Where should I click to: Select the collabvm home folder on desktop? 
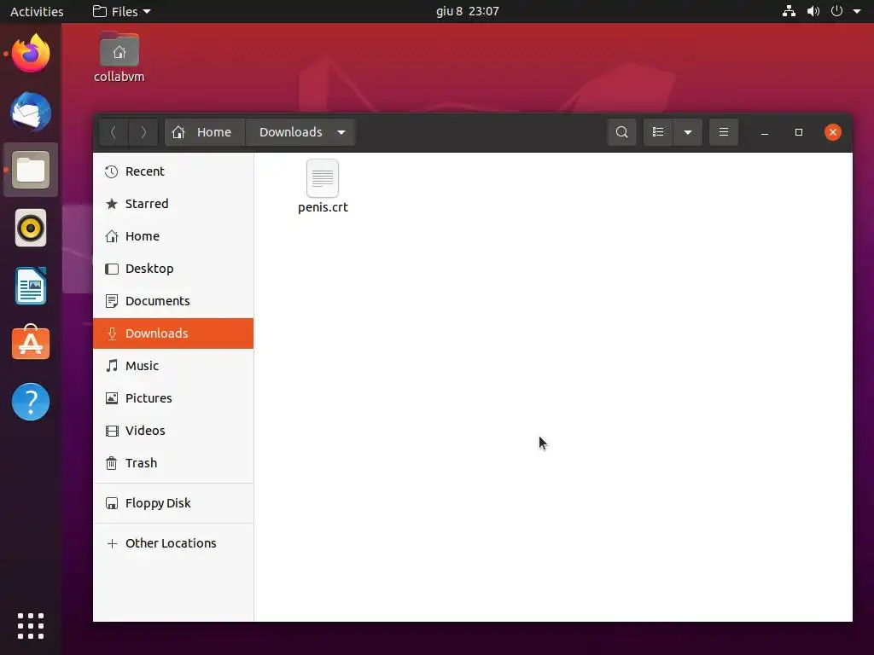click(x=119, y=57)
